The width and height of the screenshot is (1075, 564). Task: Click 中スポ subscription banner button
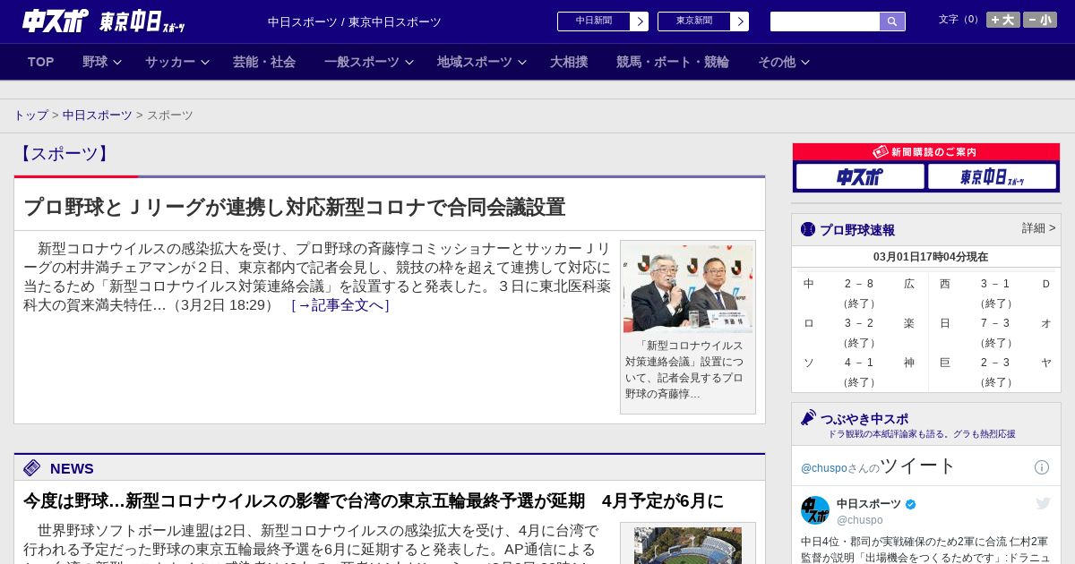(860, 177)
